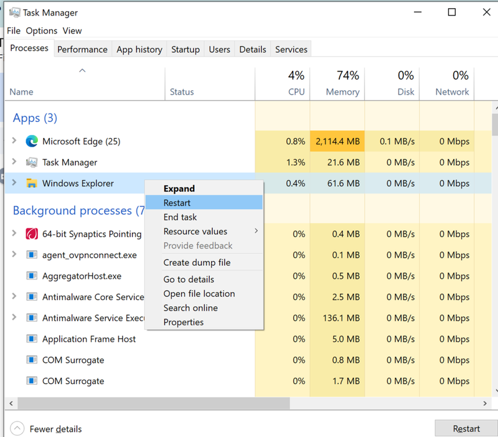Expand the Microsoft Edge (25) group
This screenshot has height=437, width=498.
[x=14, y=140]
